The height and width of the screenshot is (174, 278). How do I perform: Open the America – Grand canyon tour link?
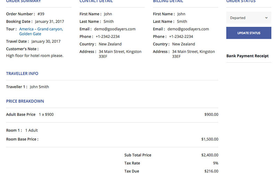(41, 29)
